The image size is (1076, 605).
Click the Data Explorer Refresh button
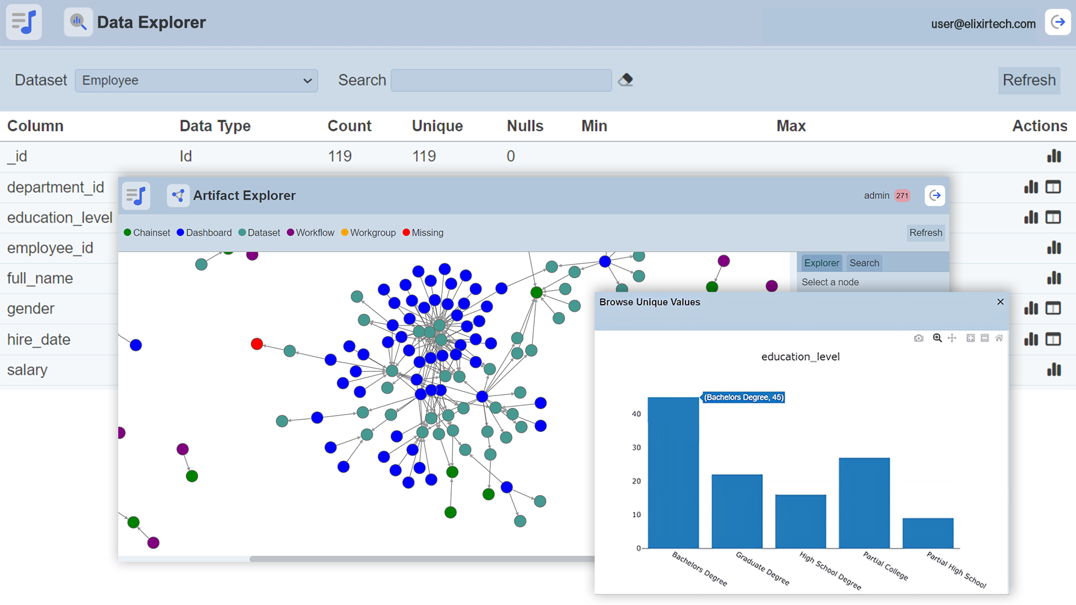tap(1029, 80)
